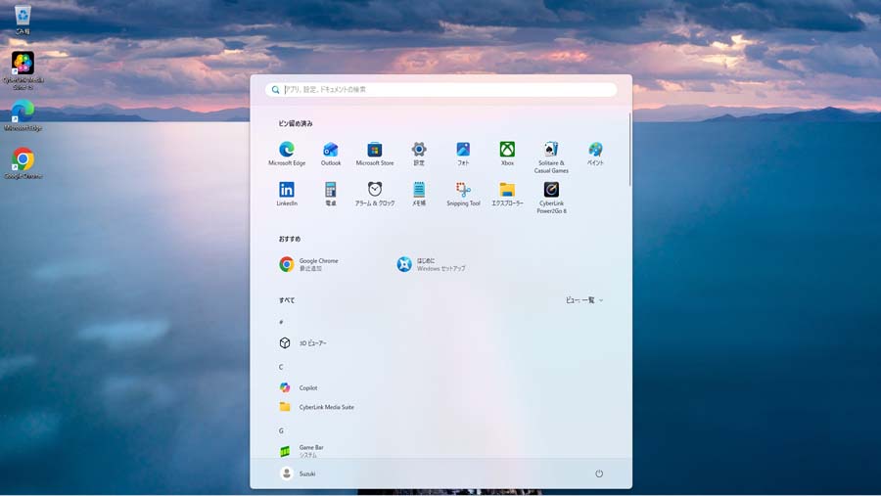Open the Paint app (ペイント)
881x496 pixels.
(595, 154)
